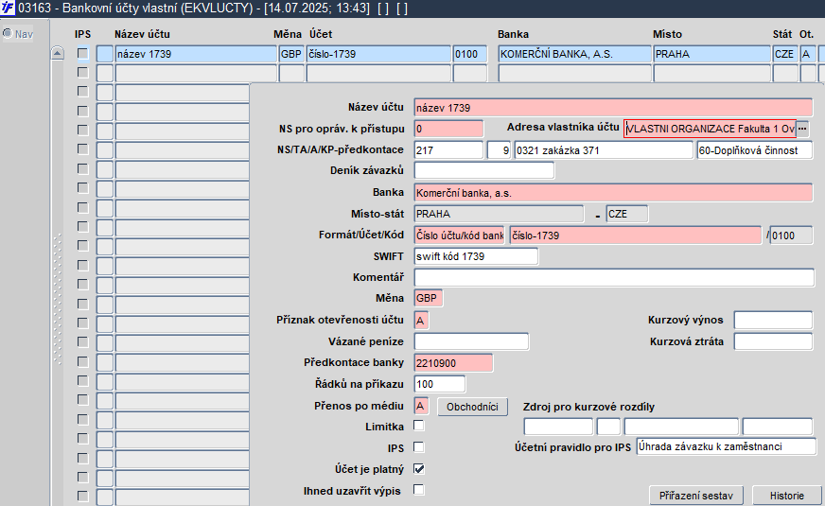Click the Příznak otevřenosti účtu field

point(421,320)
